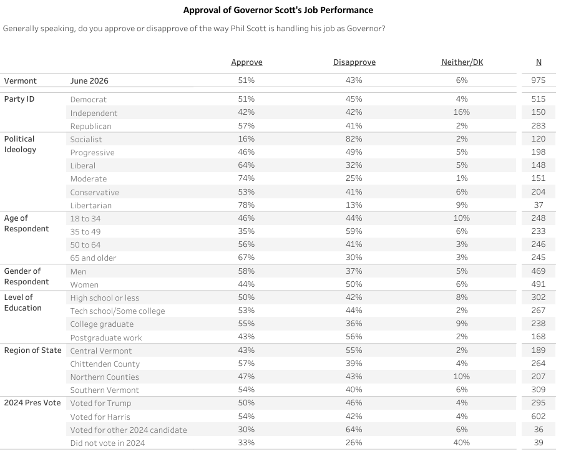Select the Independent row label
The width and height of the screenshot is (561, 454).
[94, 113]
